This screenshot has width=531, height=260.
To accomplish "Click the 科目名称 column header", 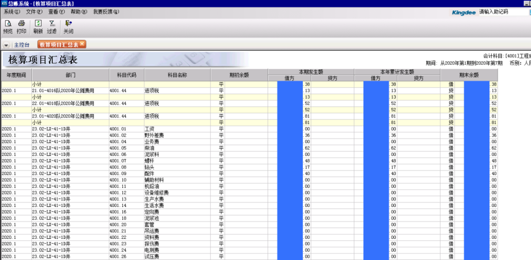I will [x=177, y=75].
